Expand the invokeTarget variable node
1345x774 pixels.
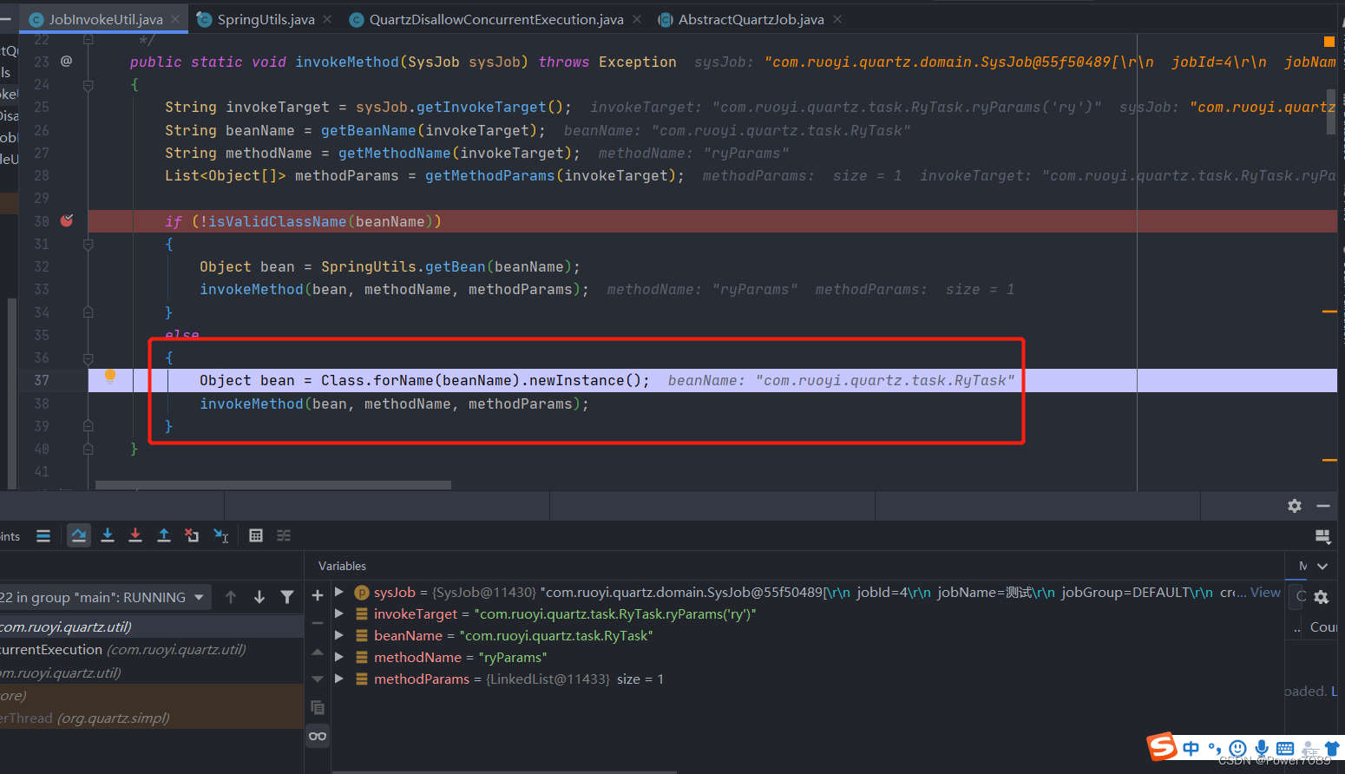tap(339, 613)
